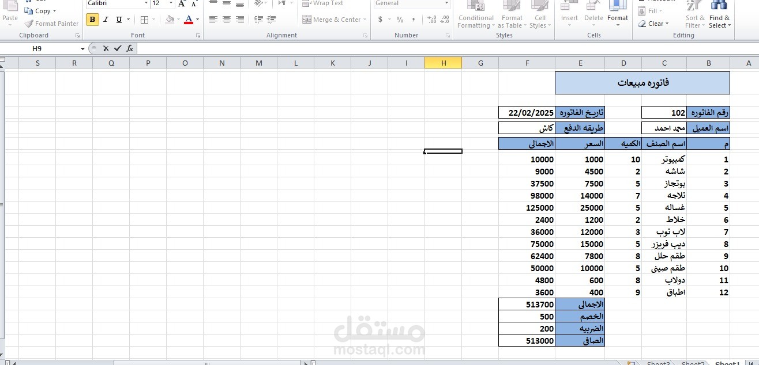Click the Paste button
Screen dimensions: 759x365
point(10,12)
